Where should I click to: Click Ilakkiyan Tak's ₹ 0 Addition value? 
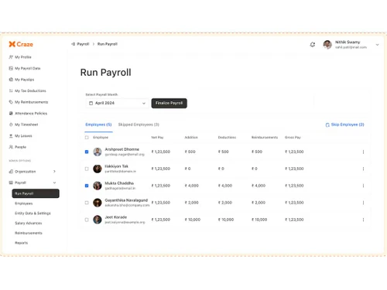(x=187, y=169)
